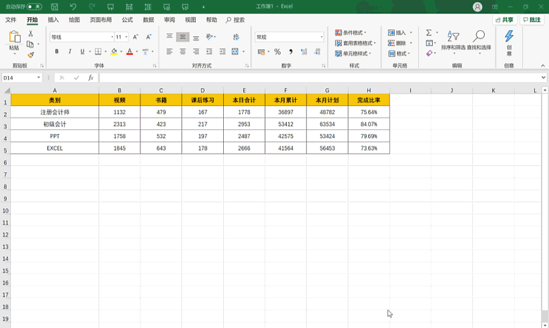Screen dimensions: 549x328
Task: Click the Insert Function fx icon
Action: [x=90, y=78]
